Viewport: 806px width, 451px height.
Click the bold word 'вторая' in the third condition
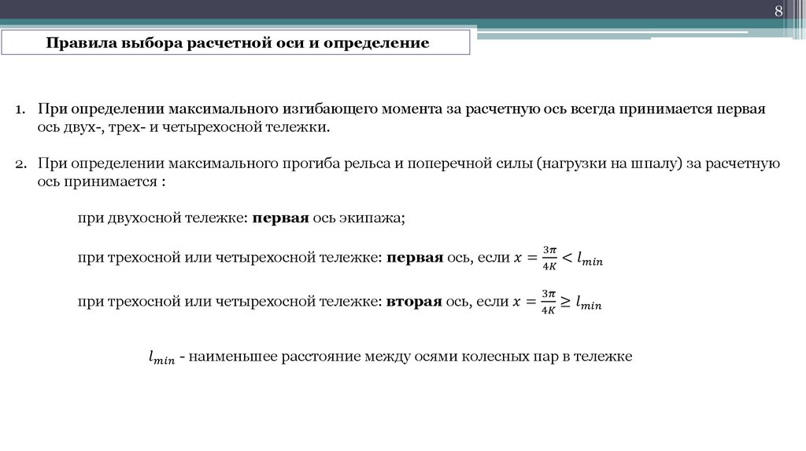[x=414, y=301]
